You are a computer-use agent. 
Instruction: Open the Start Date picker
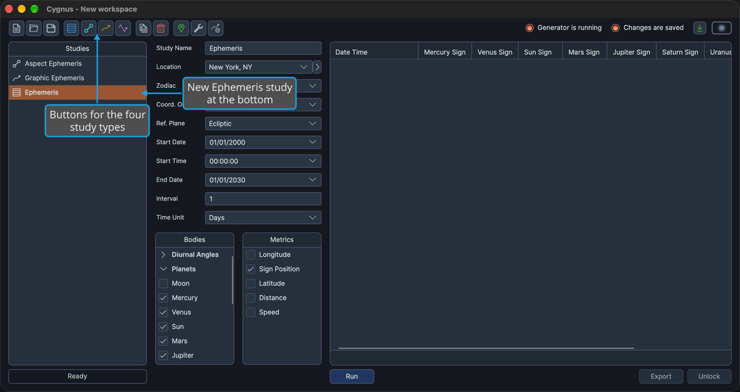(x=263, y=142)
